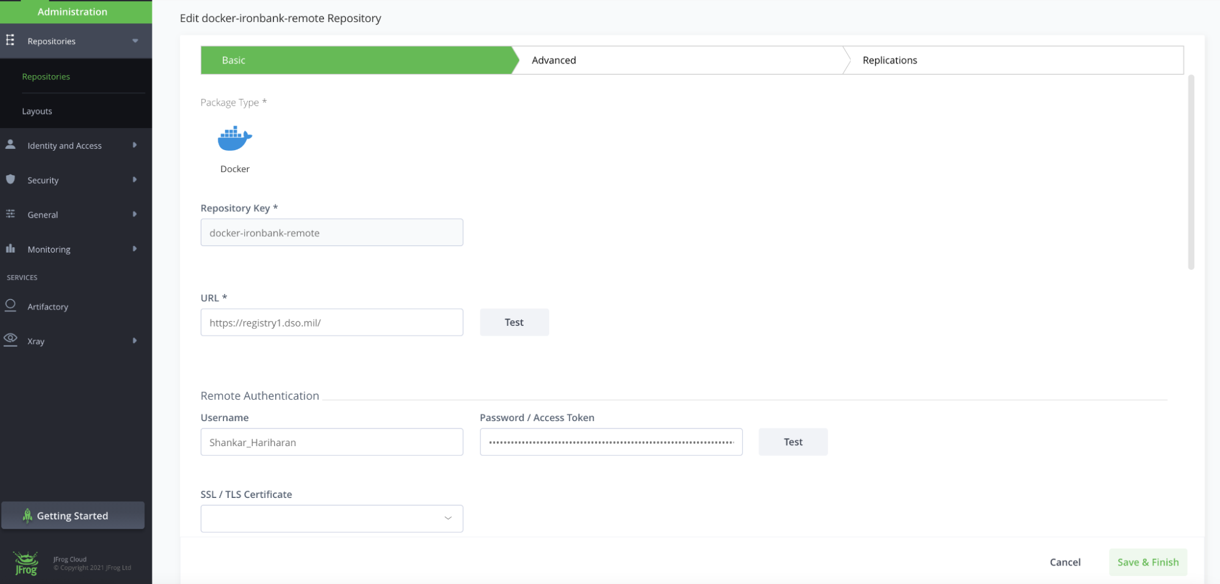The height and width of the screenshot is (584, 1220).
Task: Click the General settings sliders icon
Action: [10, 214]
